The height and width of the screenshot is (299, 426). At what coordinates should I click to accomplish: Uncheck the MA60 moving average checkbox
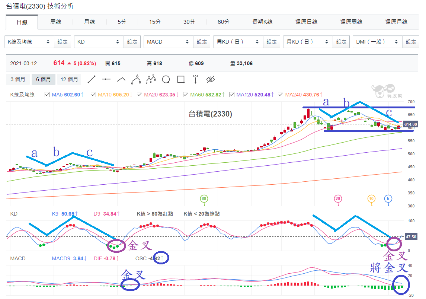186,95
